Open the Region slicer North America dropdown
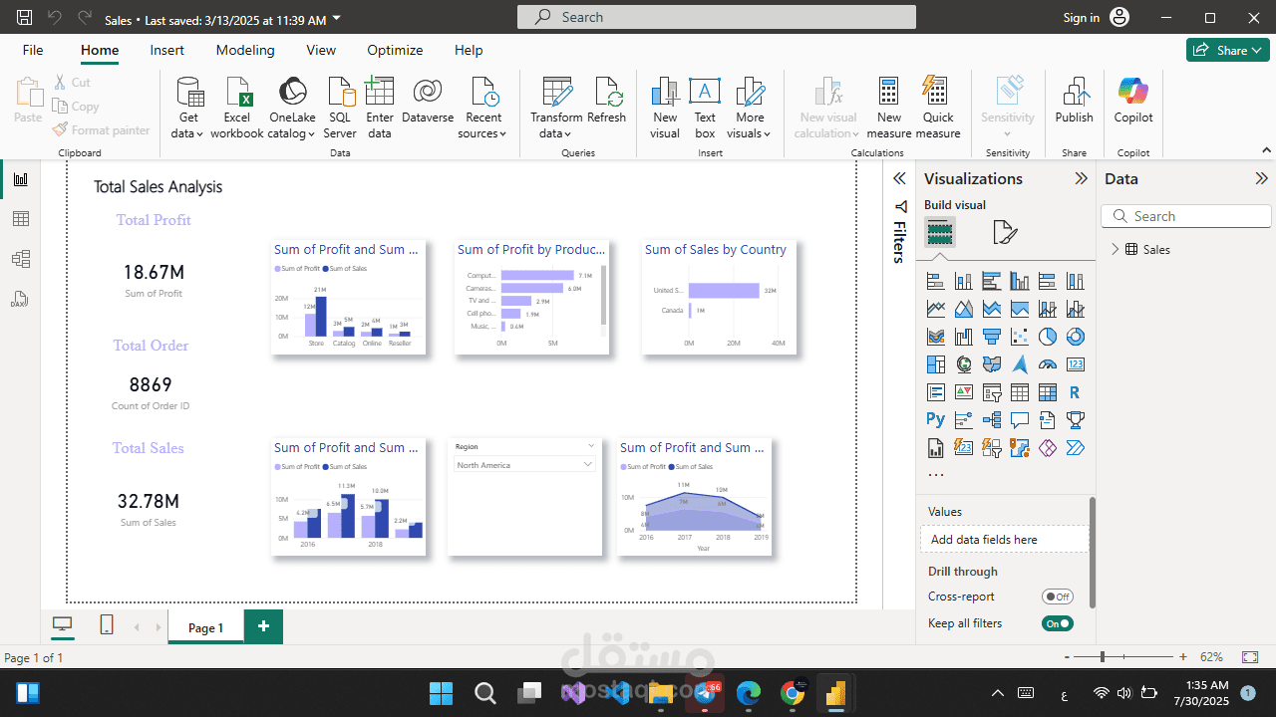1276x717 pixels. tap(524, 465)
